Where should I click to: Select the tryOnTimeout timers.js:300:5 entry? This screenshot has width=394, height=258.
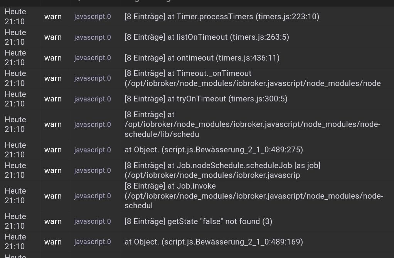(206, 99)
